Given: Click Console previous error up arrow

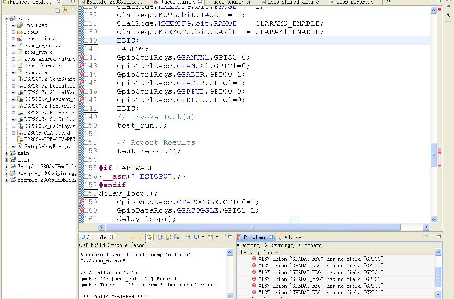Looking at the screenshot, I should point(141,237).
